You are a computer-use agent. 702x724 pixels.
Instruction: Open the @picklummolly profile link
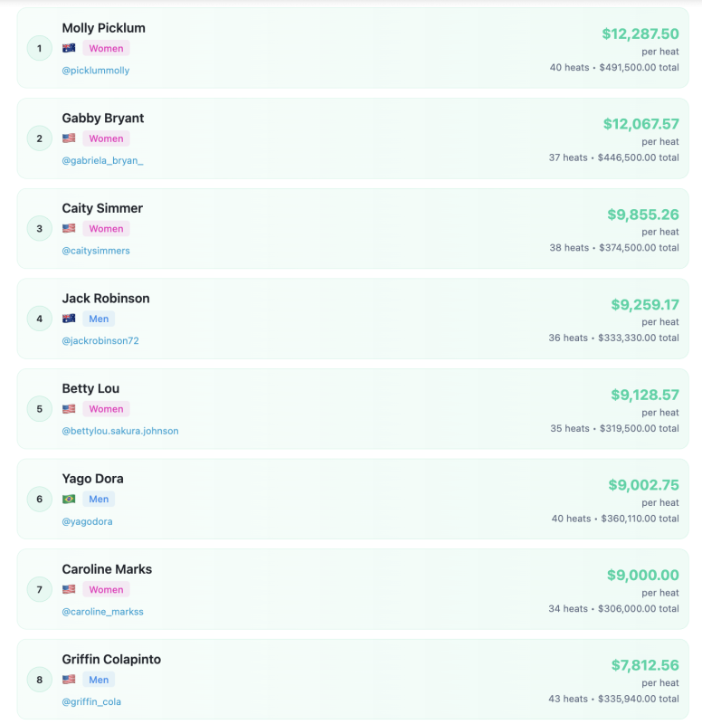(x=96, y=71)
